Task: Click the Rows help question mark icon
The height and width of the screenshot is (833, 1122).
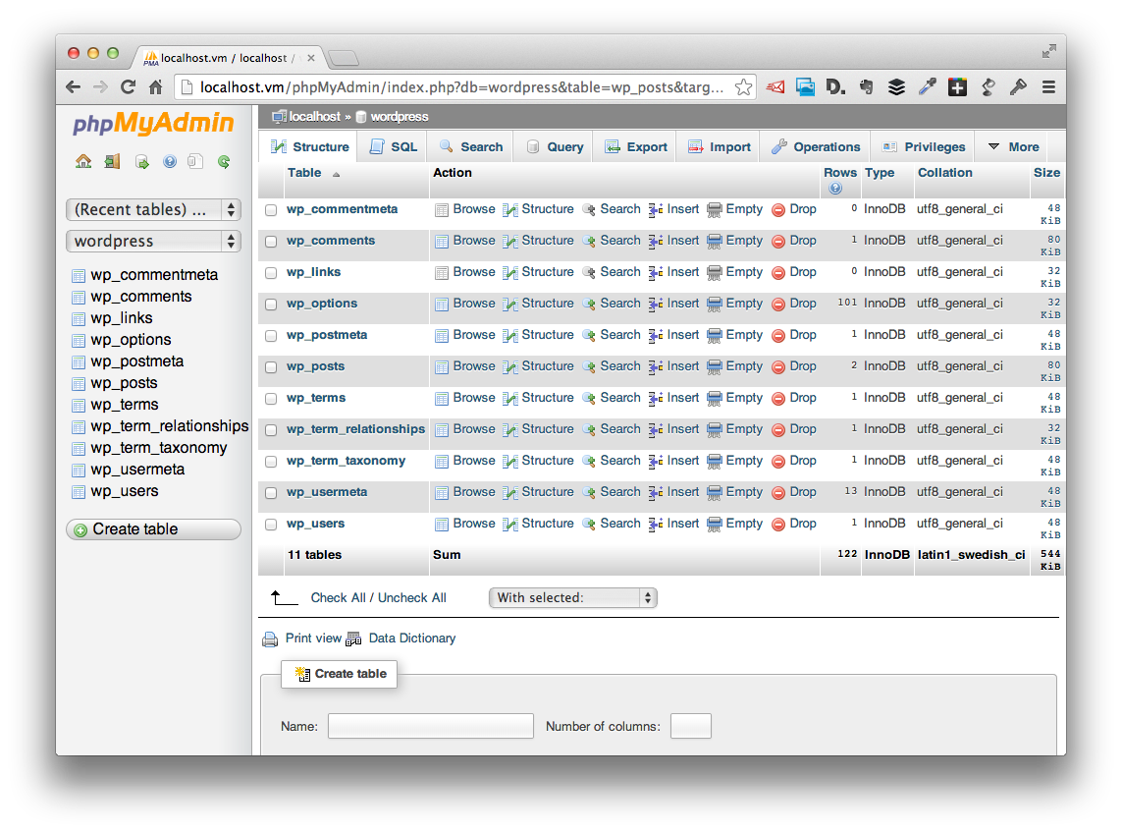Action: (835, 189)
